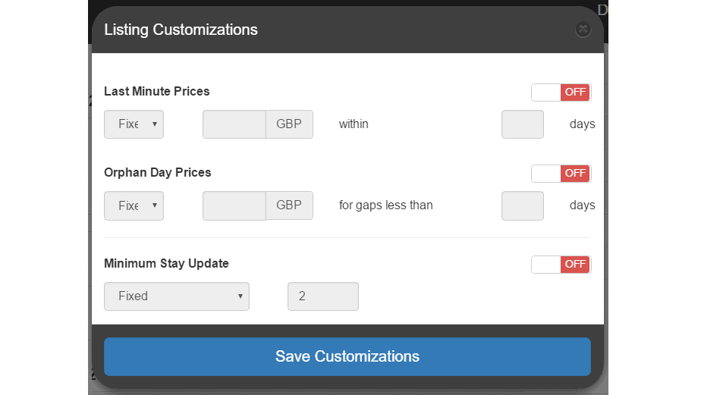Close the Listing Customizations dialog
Viewport: 701px width, 395px height.
tap(583, 30)
